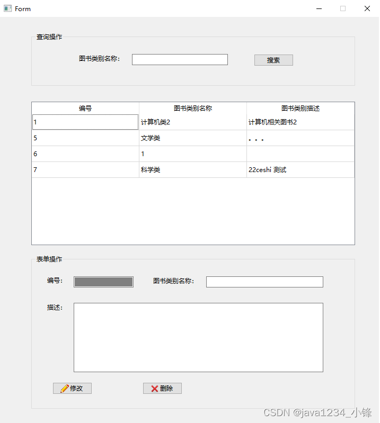The width and height of the screenshot is (380, 423).
Task: Click the greyed 编号 field in the form
Action: [x=104, y=283]
